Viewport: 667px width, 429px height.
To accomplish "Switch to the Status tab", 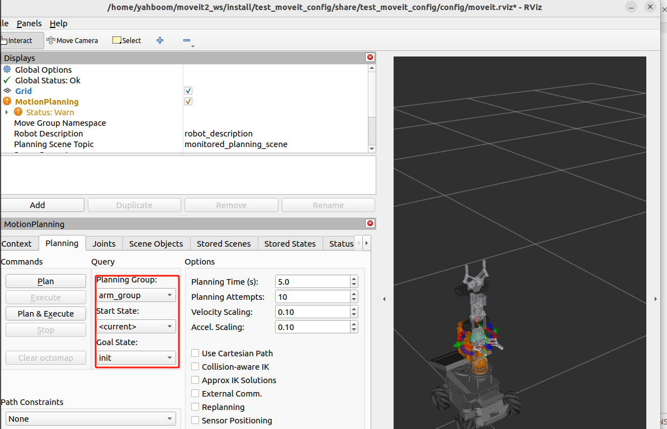I will (x=339, y=243).
